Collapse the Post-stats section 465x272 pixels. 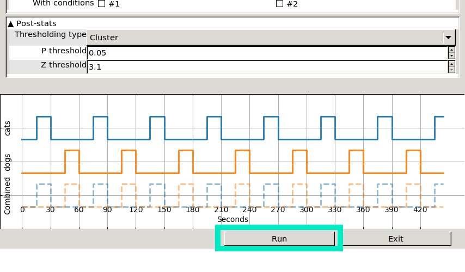11,24
